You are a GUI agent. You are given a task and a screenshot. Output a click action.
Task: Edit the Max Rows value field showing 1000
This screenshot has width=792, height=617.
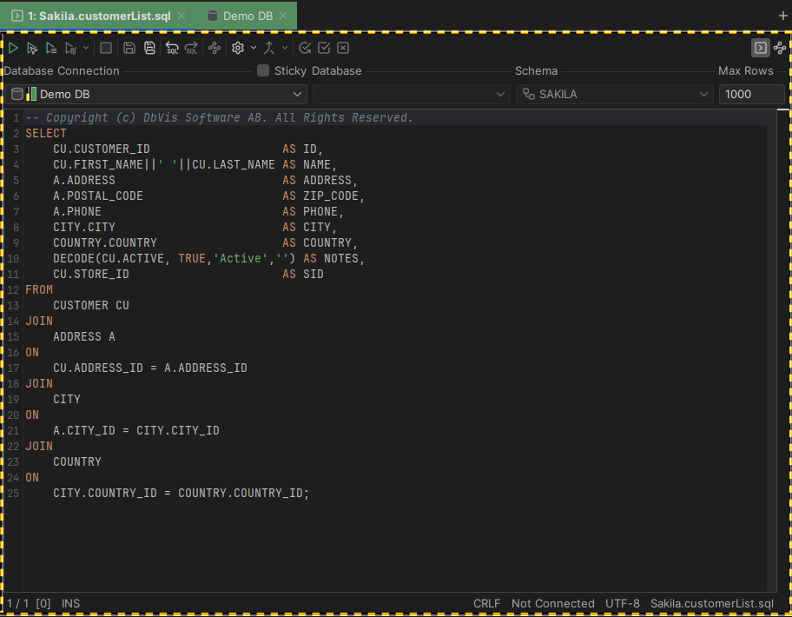[752, 94]
